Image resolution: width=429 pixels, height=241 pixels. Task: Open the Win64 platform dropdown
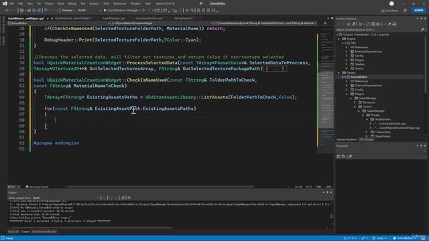[89, 11]
